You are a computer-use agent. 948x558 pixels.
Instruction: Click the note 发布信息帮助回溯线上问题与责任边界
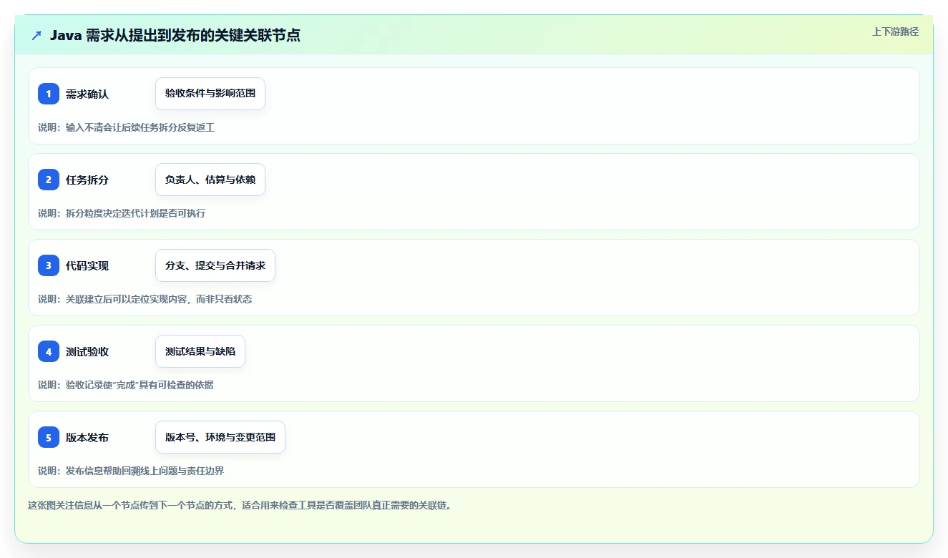click(145, 471)
